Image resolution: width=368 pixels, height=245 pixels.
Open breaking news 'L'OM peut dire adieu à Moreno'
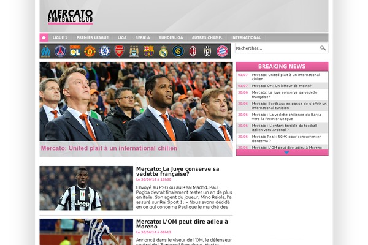pos(287,148)
